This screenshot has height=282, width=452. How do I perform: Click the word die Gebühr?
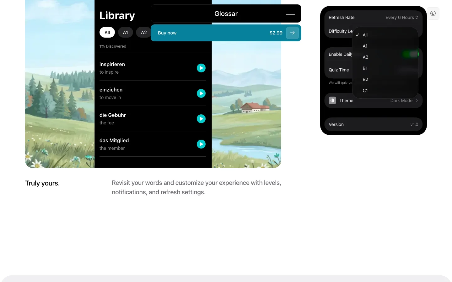pos(113,115)
